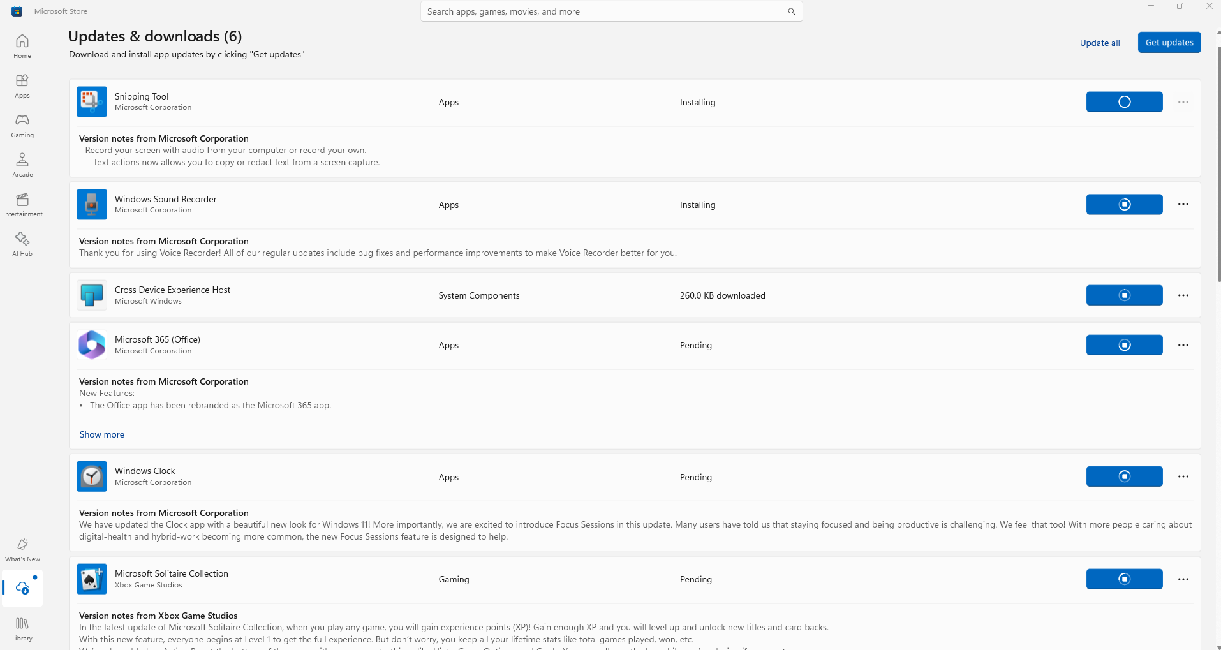Click the Get updates button

click(1169, 43)
